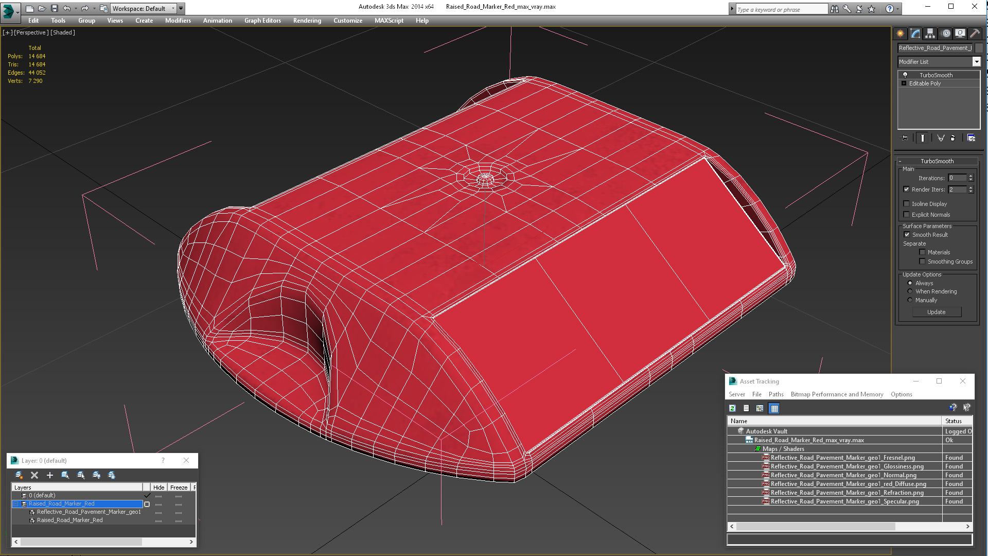Open the Hierarchy command panel tab
The image size is (988, 556).
930,33
